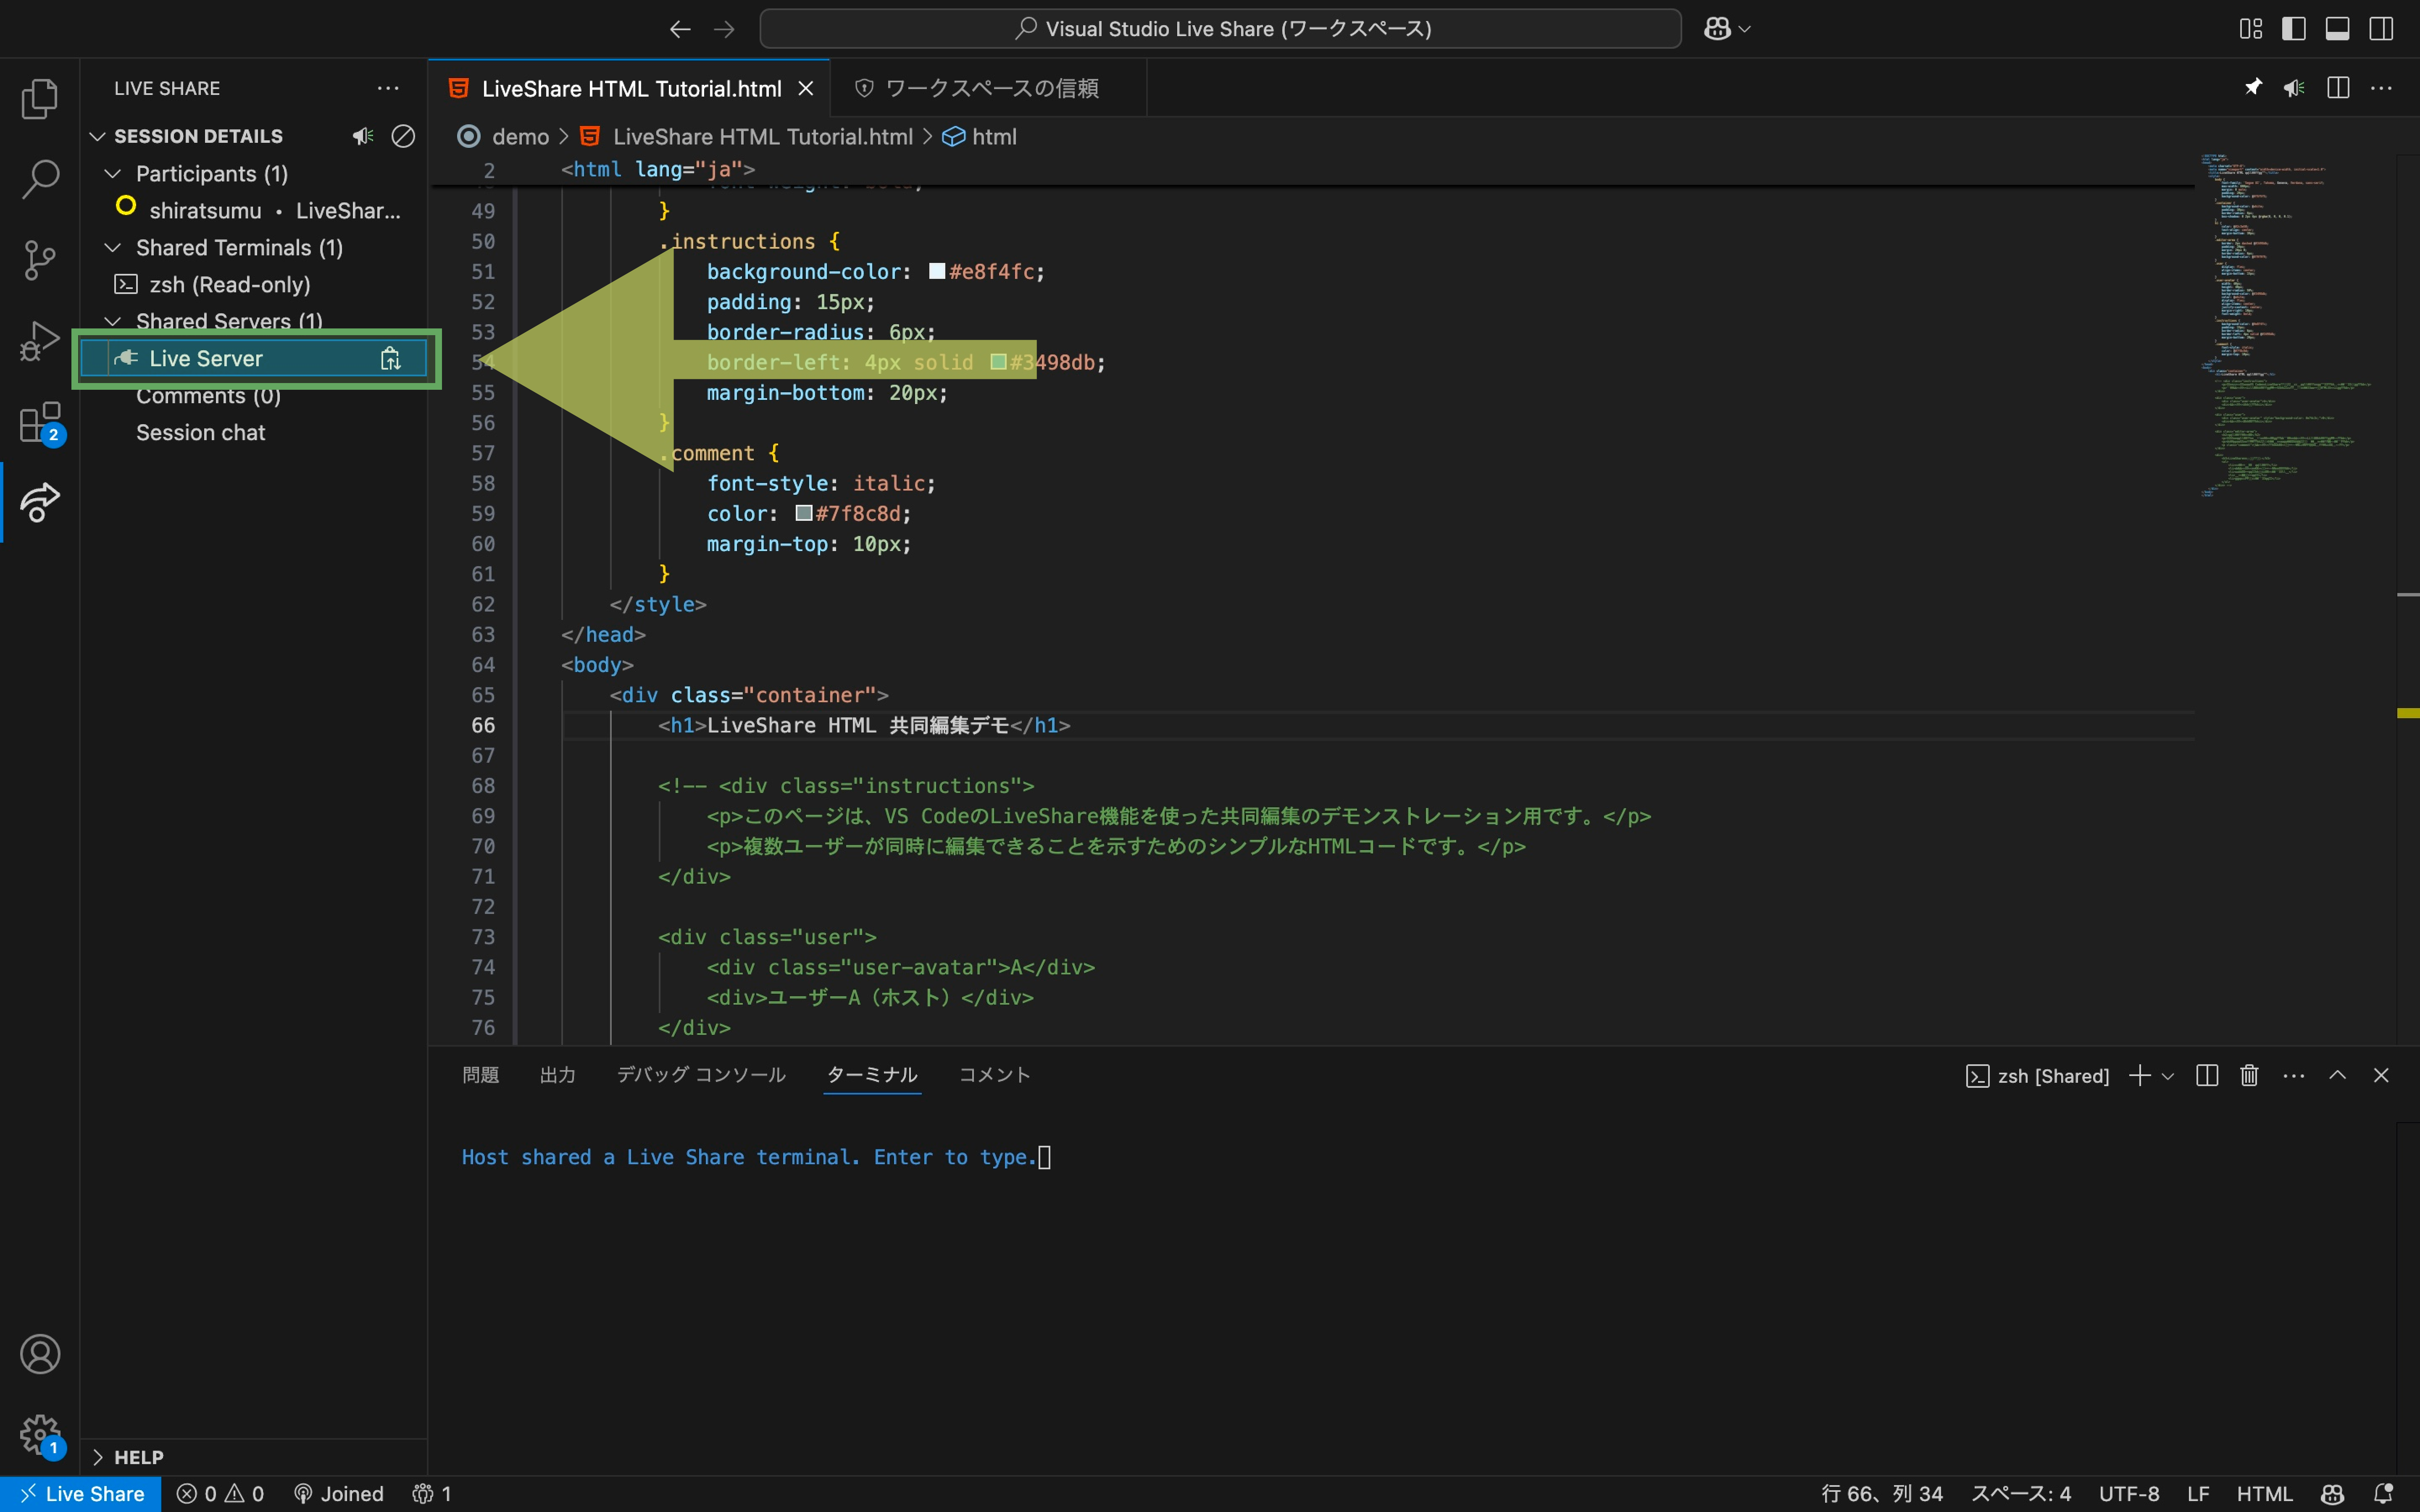The width and height of the screenshot is (2420, 1512).
Task: Open the 出力 panel tab
Action: point(557,1075)
